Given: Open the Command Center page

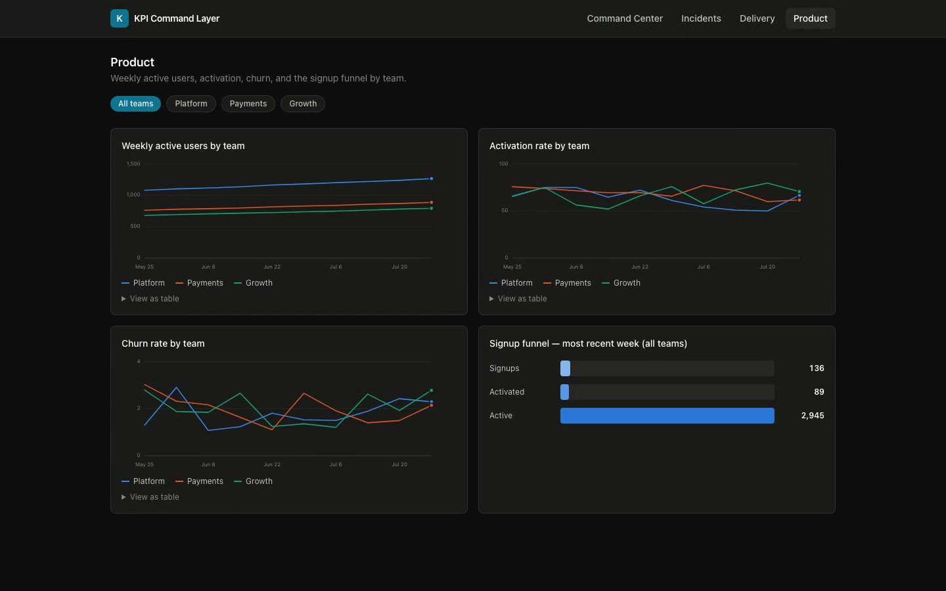Looking at the screenshot, I should [625, 18].
